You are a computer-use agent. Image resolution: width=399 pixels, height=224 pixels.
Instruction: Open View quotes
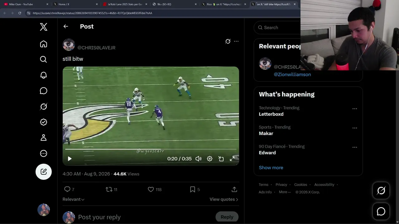[x=224, y=199]
